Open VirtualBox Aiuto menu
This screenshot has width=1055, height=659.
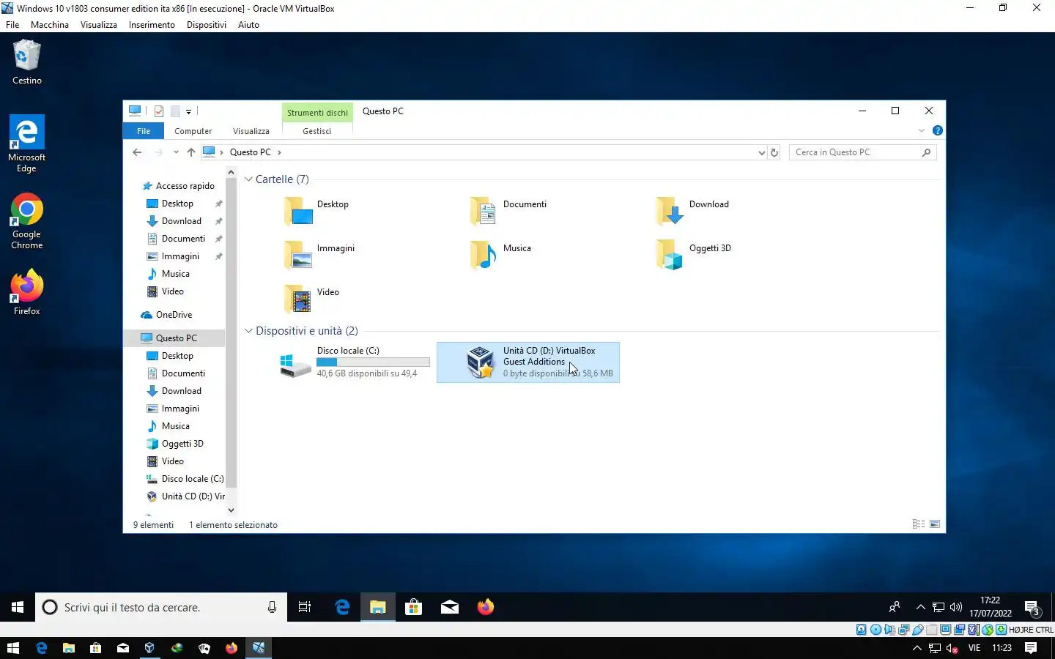point(248,25)
